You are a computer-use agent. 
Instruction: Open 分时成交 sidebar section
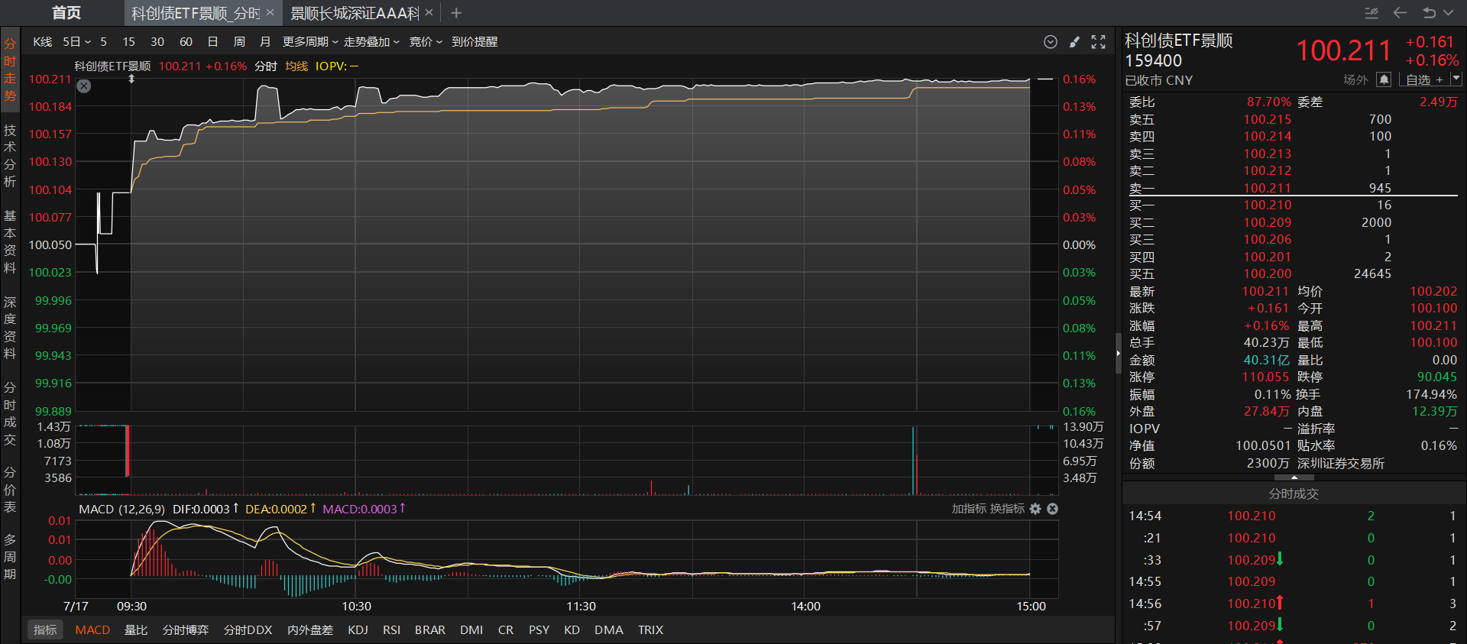click(10, 413)
